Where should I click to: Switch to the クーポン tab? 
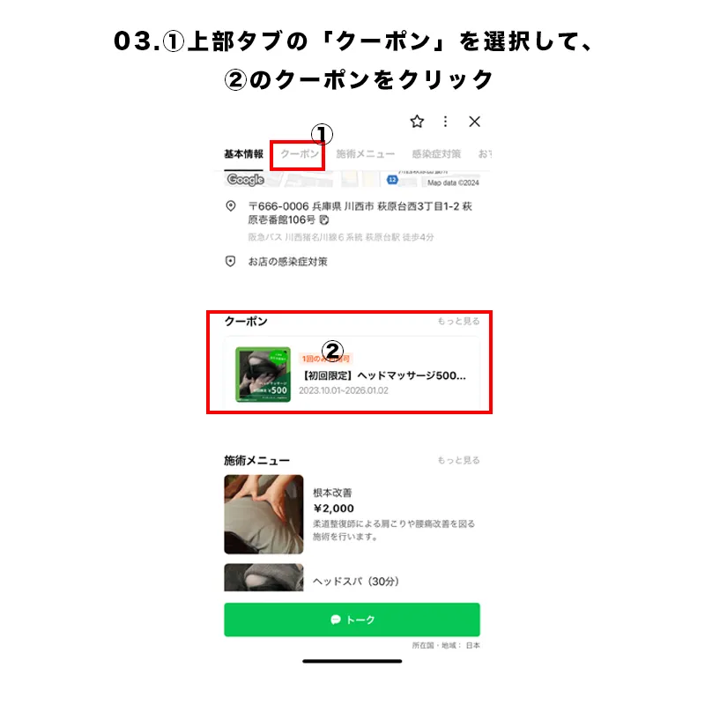[300, 153]
